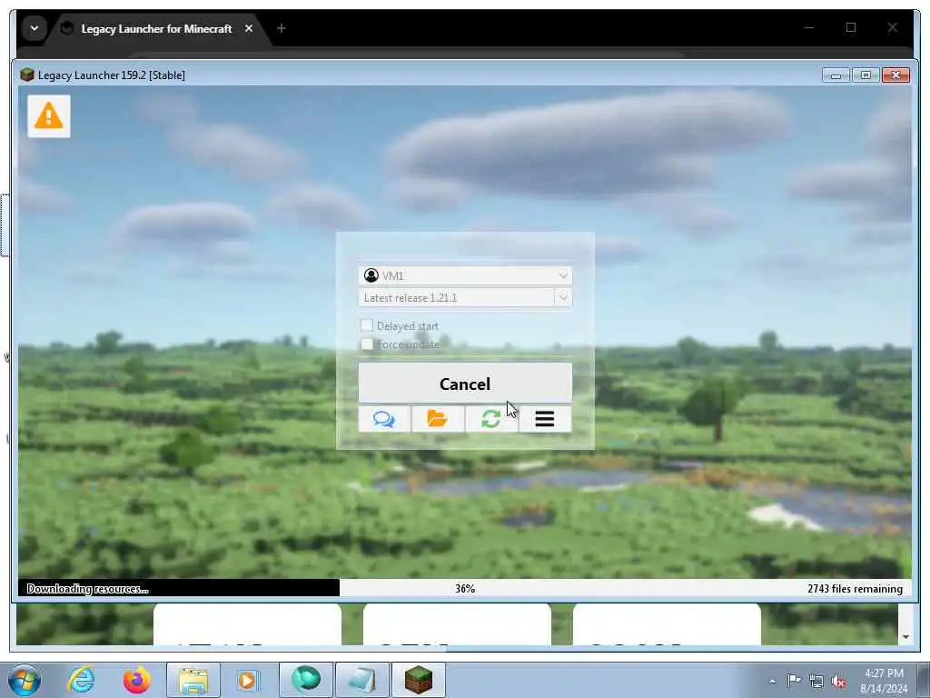Switch to the Minecraft grass block taskbar icon
The image size is (930, 698).
click(419, 680)
